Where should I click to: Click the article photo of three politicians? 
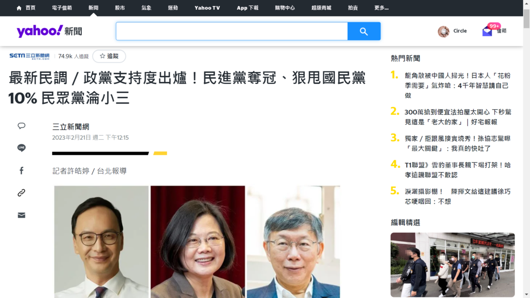[x=197, y=242]
